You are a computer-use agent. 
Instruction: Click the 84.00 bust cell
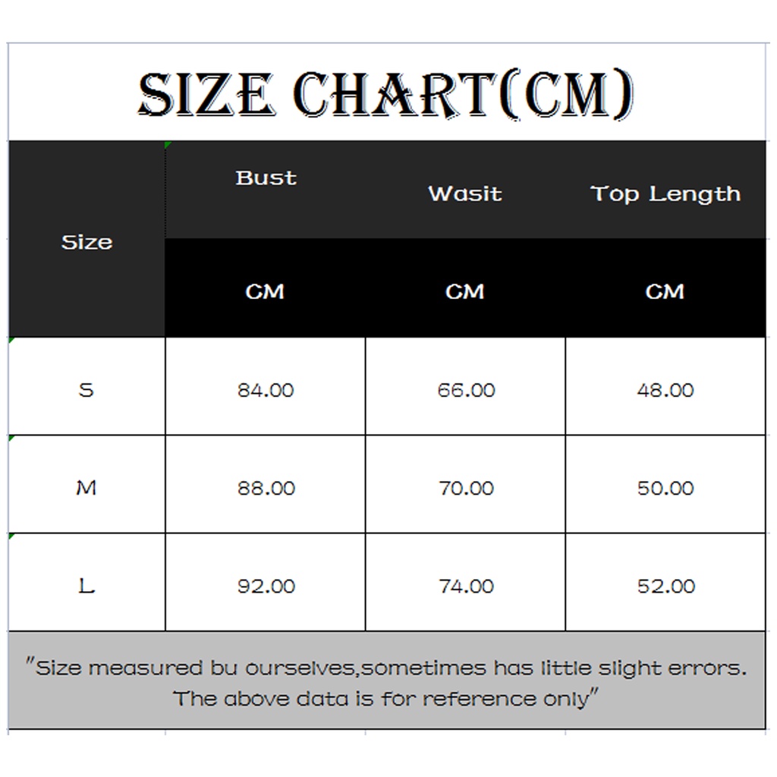click(x=265, y=390)
